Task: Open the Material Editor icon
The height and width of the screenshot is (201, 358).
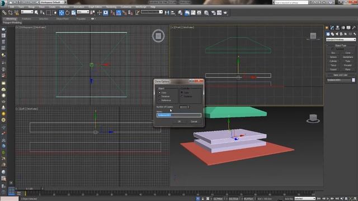Action: [206, 13]
